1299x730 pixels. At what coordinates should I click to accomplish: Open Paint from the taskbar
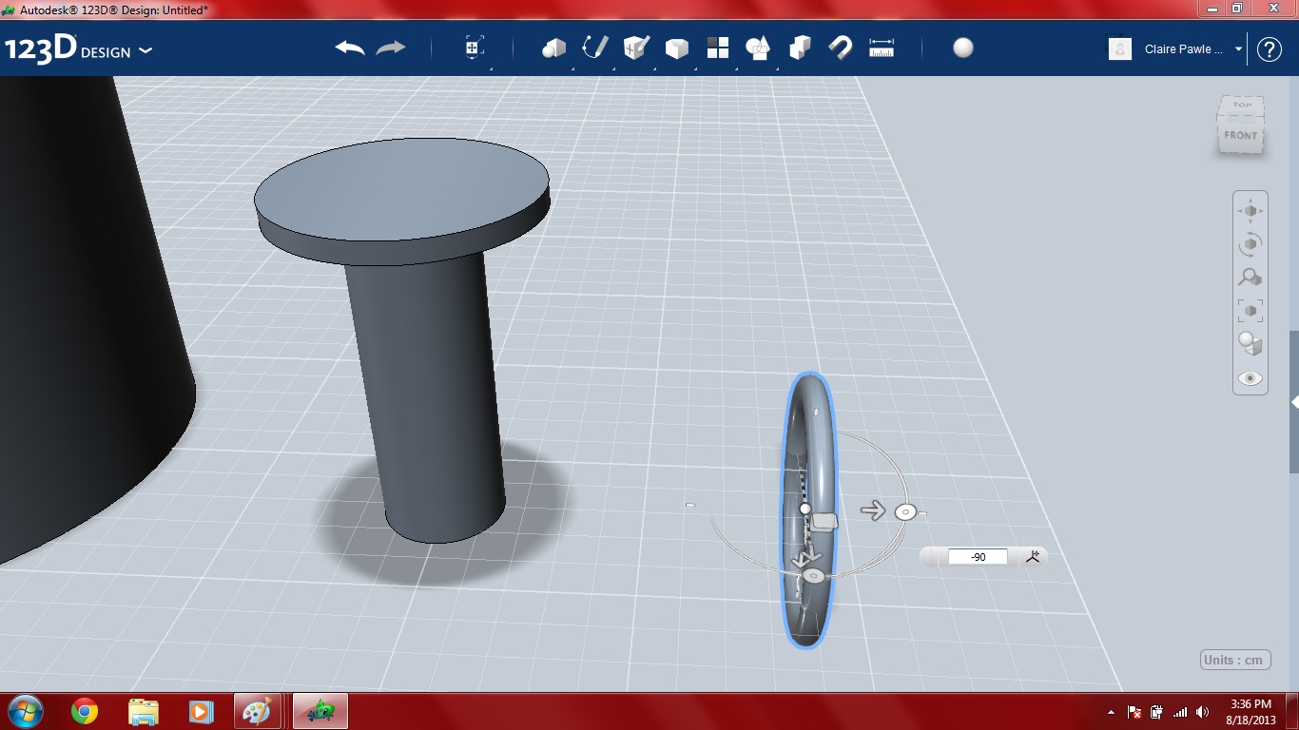[x=257, y=711]
